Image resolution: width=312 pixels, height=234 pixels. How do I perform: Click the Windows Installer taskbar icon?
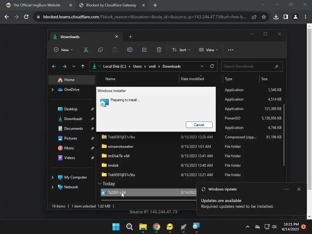[196, 226]
